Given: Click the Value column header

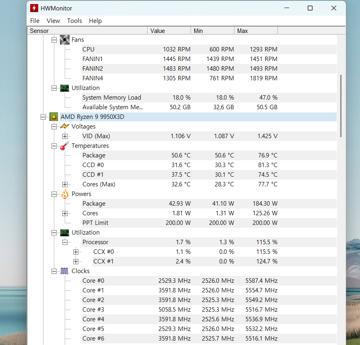Looking at the screenshot, I should coord(169,31).
